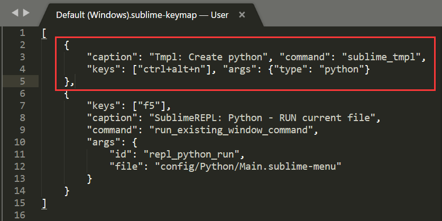Screen dimensions: 442x221
Task: Click the previous tab arrow
Action: (x=15, y=13)
